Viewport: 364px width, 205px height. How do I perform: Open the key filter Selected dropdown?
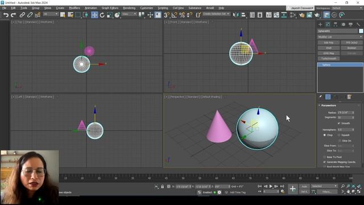tap(324, 186)
